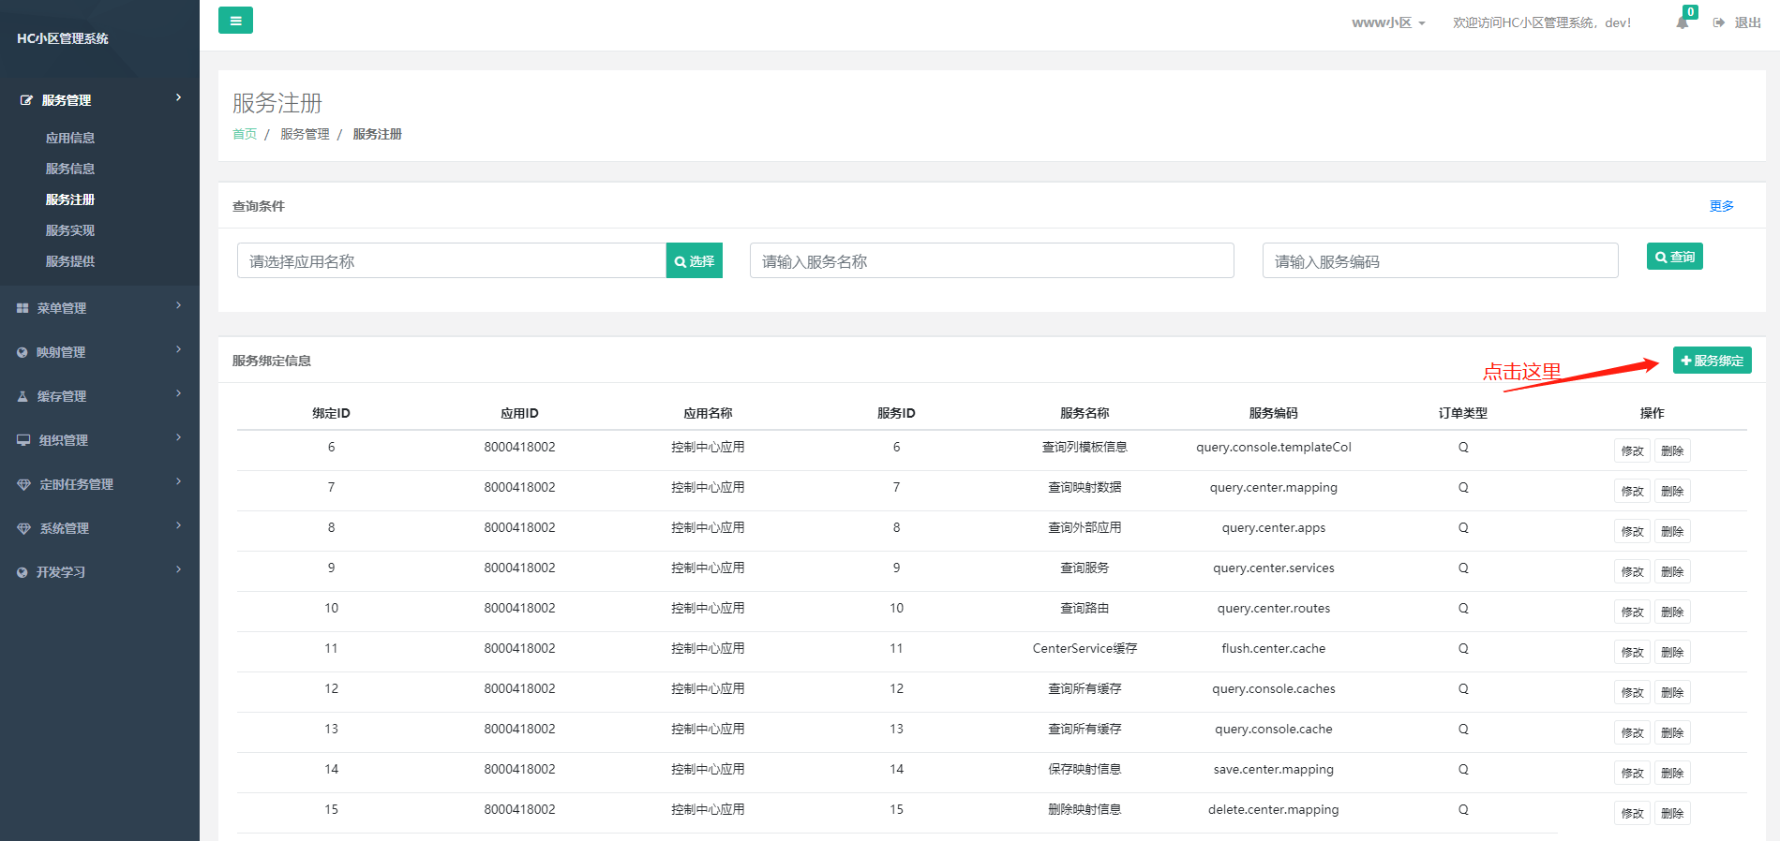This screenshot has width=1780, height=841.
Task: Click the CenterService缓存 service name cell
Action: (1084, 648)
